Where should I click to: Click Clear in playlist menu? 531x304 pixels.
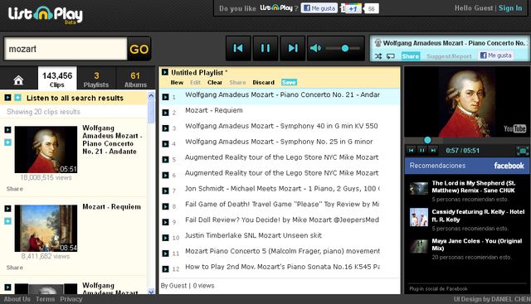tap(215, 82)
